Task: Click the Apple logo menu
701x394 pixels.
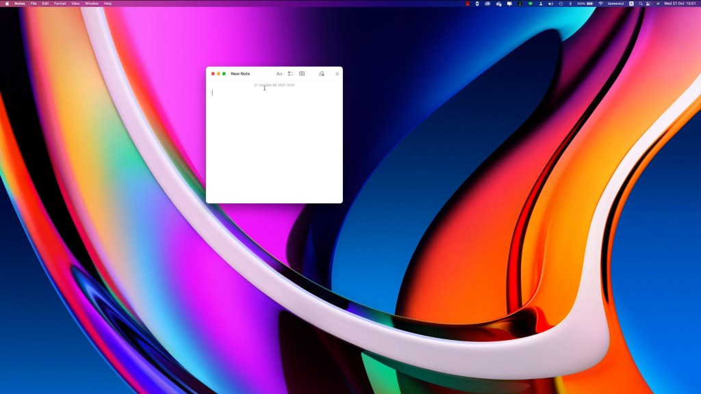Action: pos(5,3)
